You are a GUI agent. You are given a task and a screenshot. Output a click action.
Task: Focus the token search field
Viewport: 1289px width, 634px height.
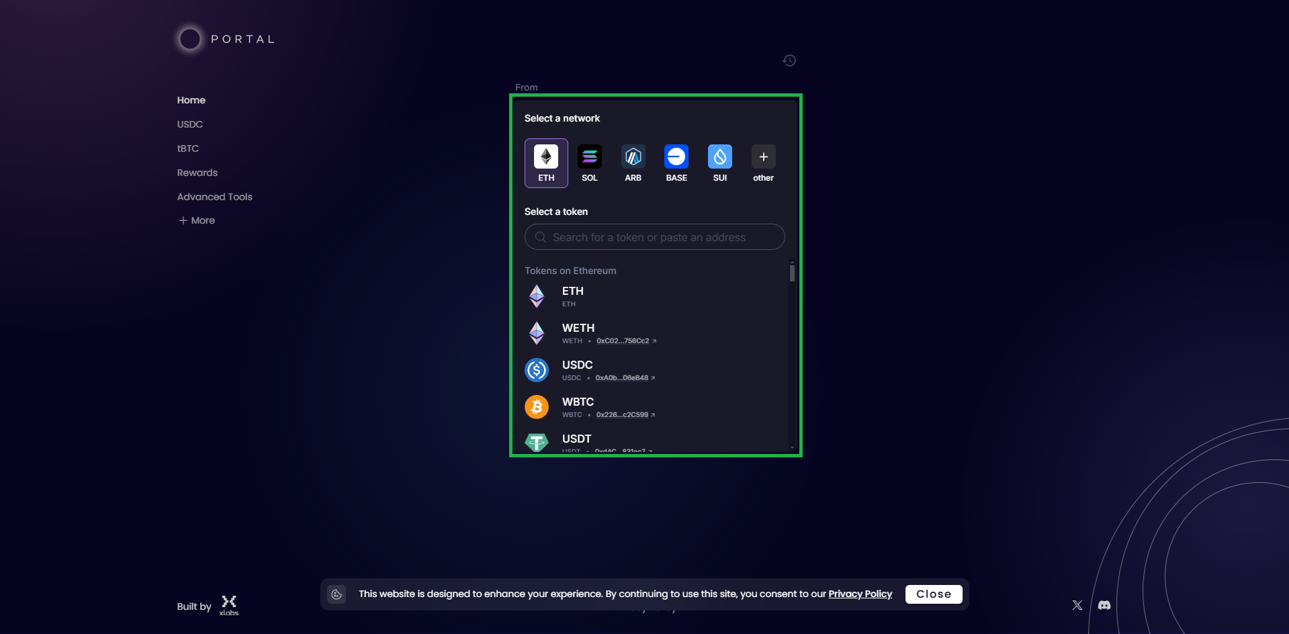[x=655, y=237]
